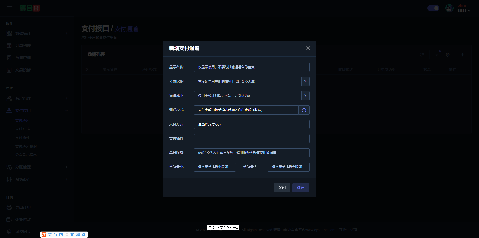Click 关闭 to dismiss the dialog

pos(282,188)
